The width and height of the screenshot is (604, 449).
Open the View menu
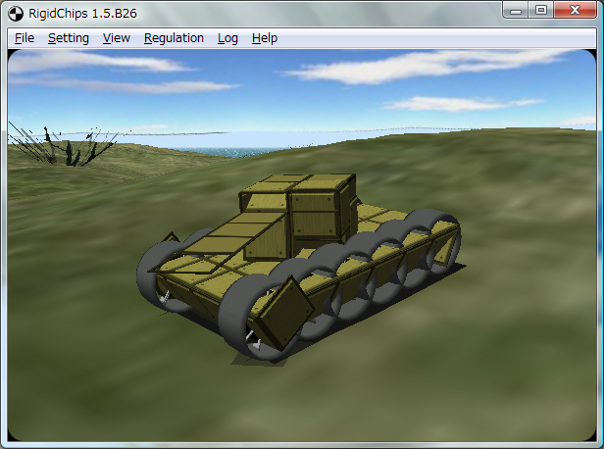[x=116, y=38]
